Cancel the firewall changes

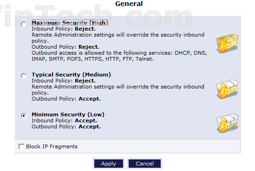pos(144,164)
